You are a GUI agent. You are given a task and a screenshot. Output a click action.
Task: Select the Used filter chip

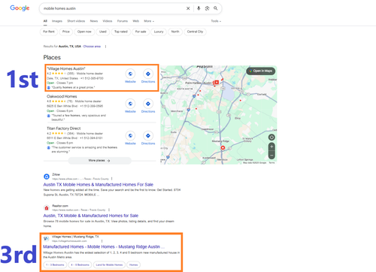(103, 32)
